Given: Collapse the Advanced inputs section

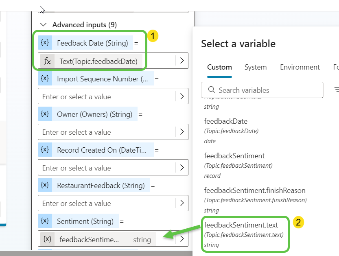Looking at the screenshot, I should pos(44,25).
